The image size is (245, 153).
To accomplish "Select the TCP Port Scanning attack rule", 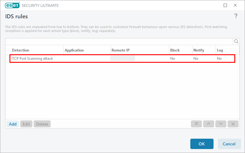I will (32, 59).
